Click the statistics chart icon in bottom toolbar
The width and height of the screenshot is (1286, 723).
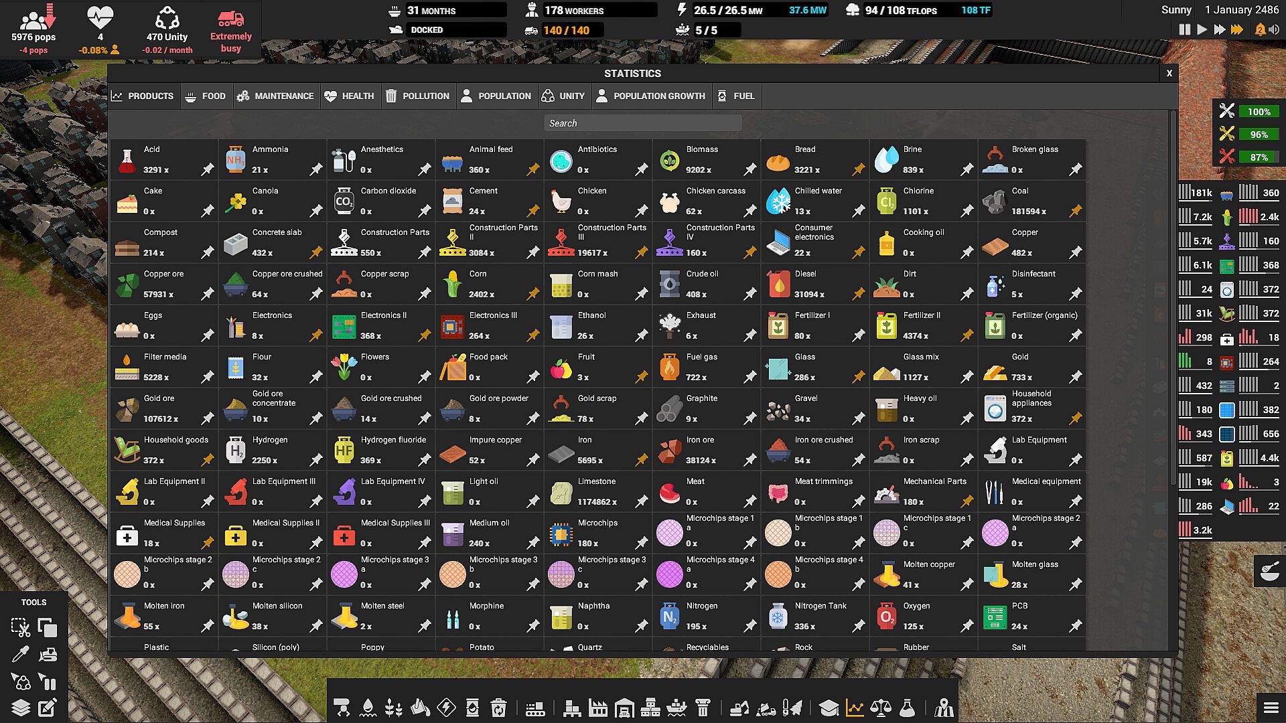point(855,708)
